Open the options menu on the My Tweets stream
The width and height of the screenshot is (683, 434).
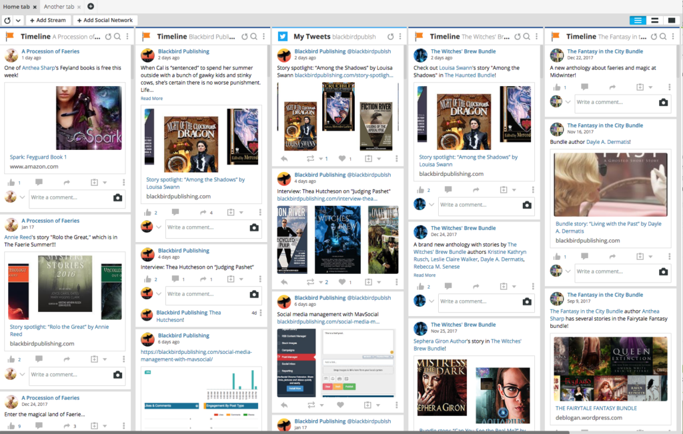[400, 37]
